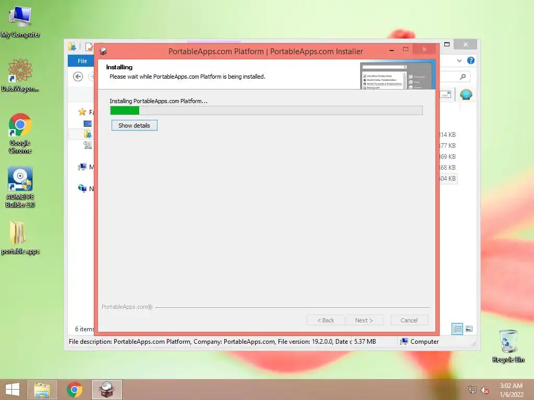The width and height of the screenshot is (534, 400).
Task: Select the computer icon in Explorer sidebar
Action: (x=82, y=167)
